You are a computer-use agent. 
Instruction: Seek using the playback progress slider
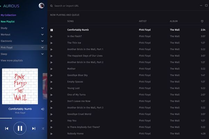point(22,118)
